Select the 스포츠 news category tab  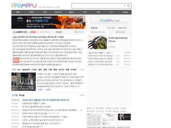tap(34, 70)
